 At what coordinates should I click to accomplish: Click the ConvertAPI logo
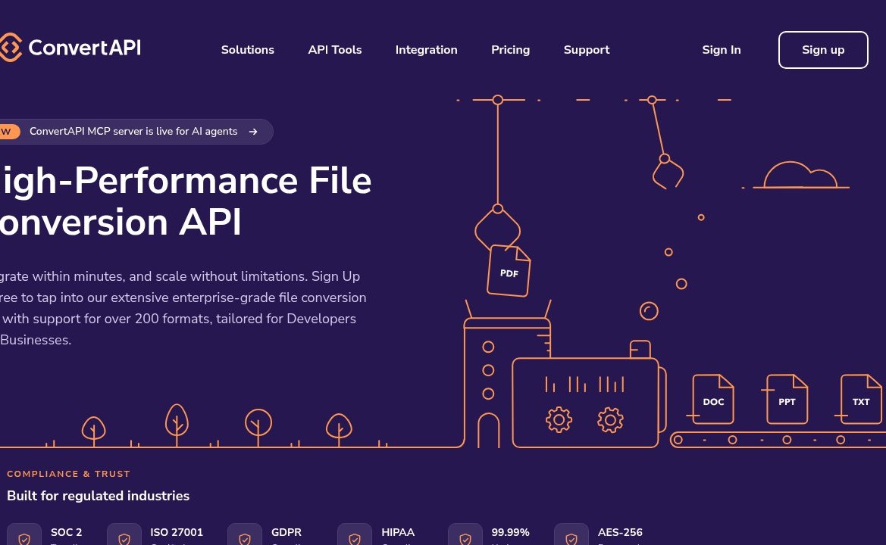coord(70,48)
